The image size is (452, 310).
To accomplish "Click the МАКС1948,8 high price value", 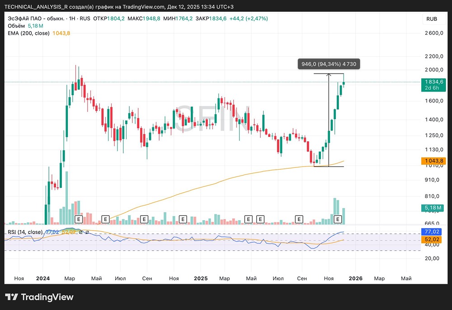I will pos(144,19).
